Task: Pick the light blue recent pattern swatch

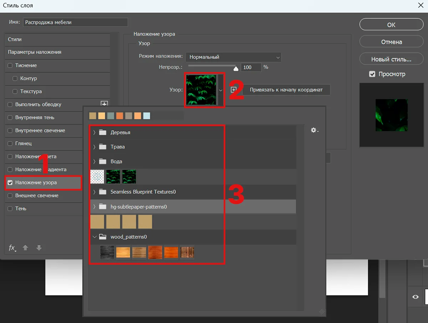Action: point(147,116)
